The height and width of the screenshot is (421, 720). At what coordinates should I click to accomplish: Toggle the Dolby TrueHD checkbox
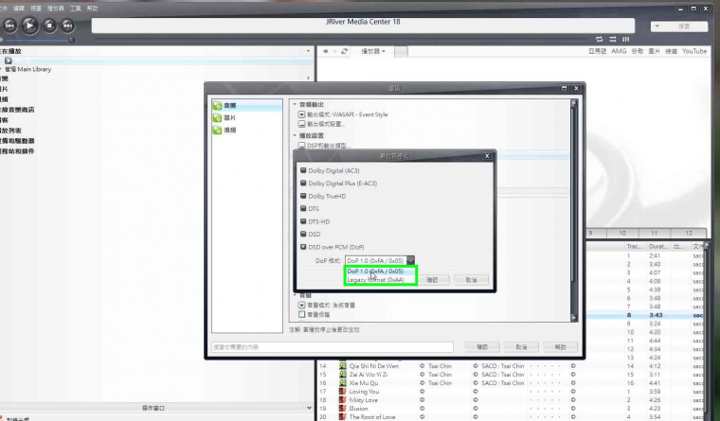tap(303, 196)
